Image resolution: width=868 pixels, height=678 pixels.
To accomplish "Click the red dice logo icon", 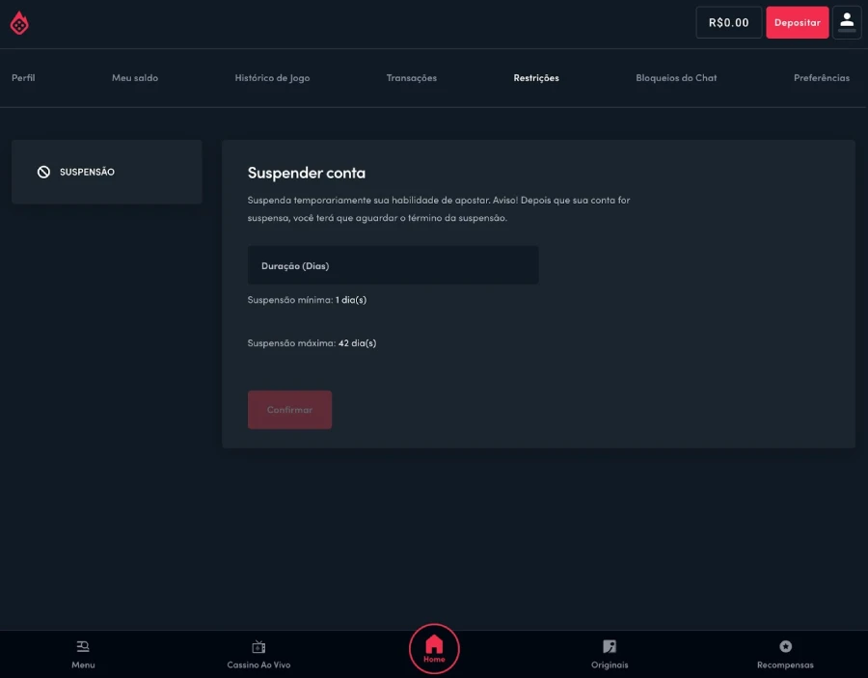I will pos(19,23).
